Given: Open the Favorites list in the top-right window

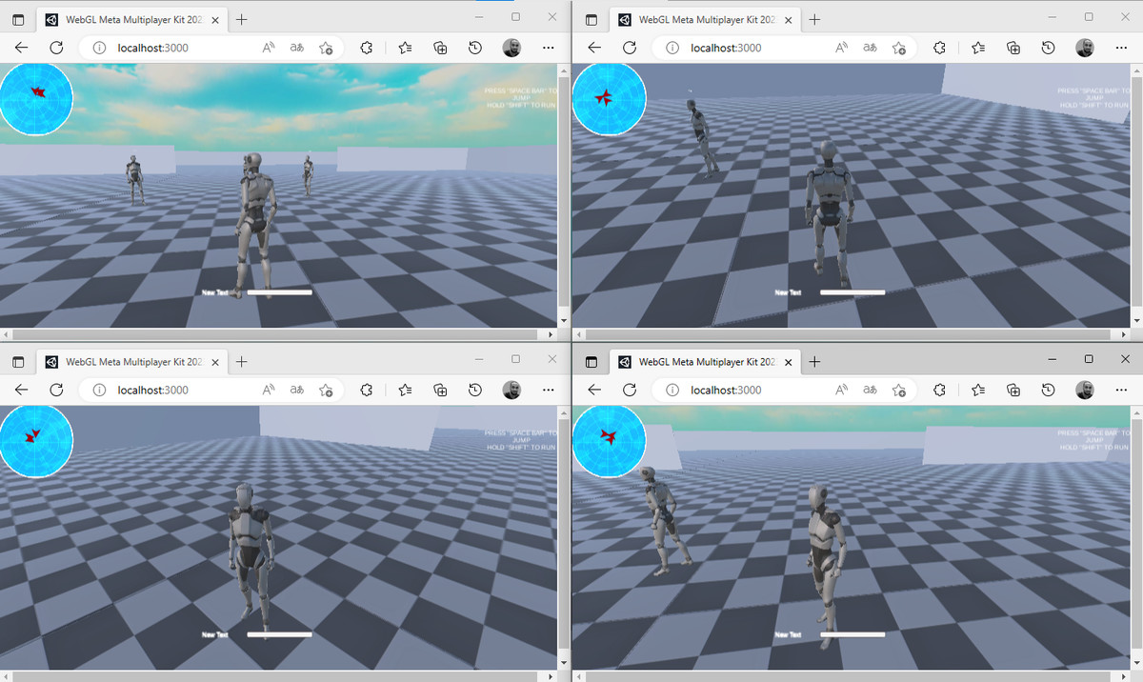Looking at the screenshot, I should coord(977,48).
